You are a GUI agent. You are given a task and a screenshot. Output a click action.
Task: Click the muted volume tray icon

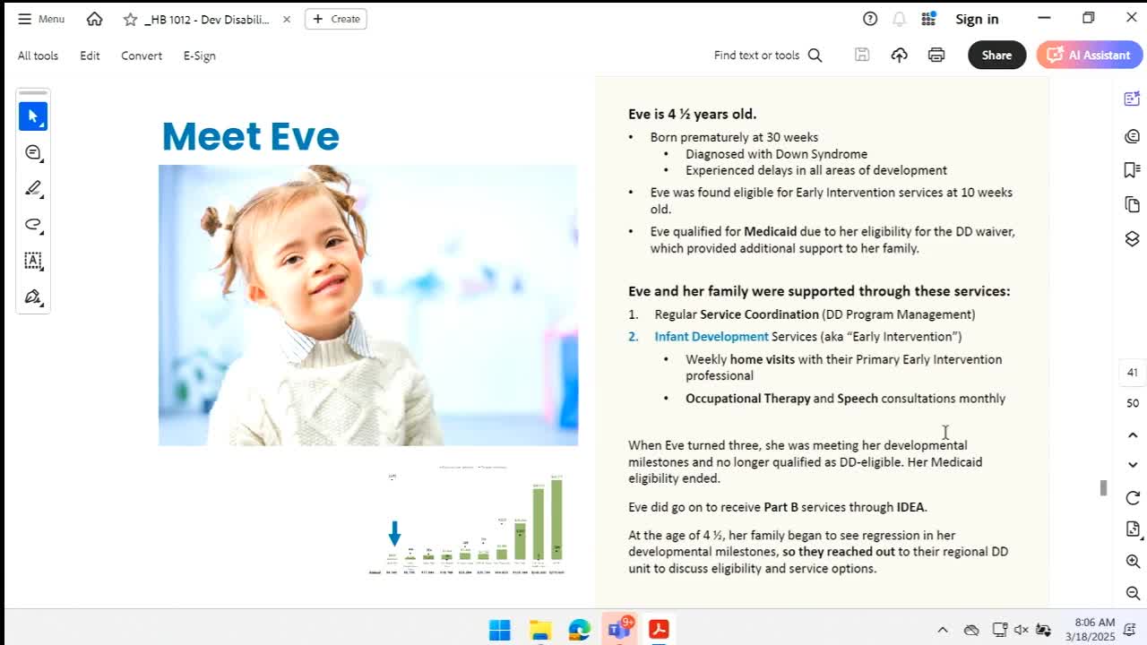coord(1022,630)
